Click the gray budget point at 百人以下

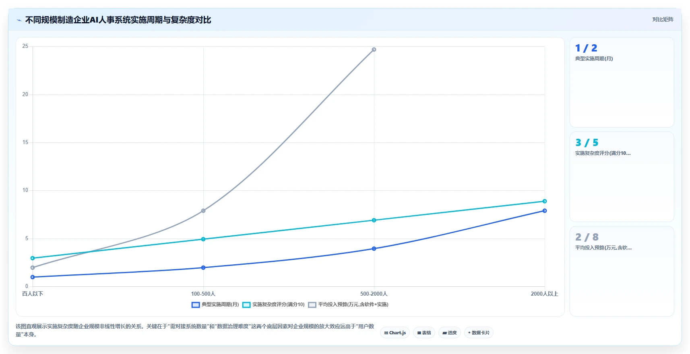click(33, 268)
